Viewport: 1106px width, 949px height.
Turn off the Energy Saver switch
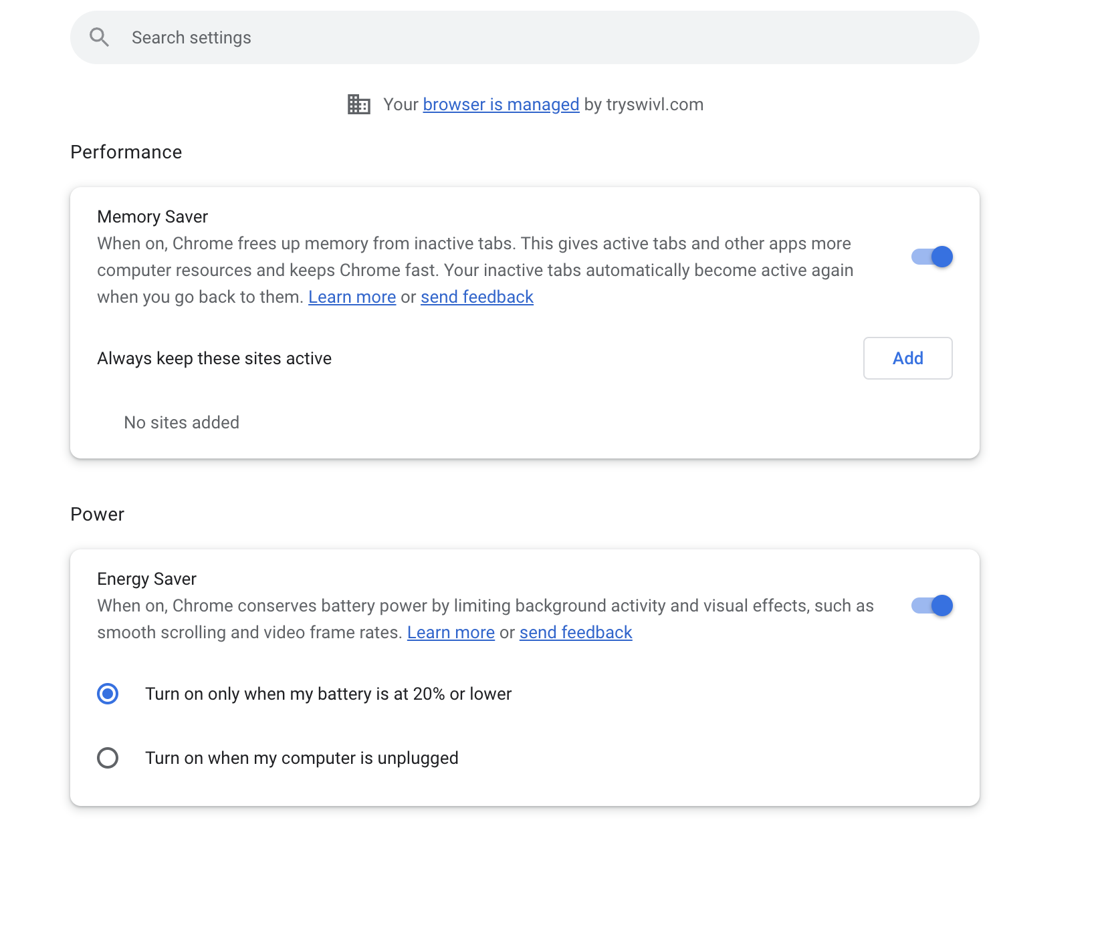[932, 605]
